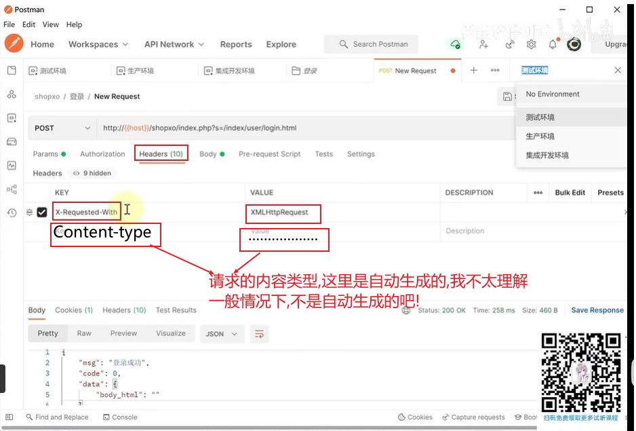Open the History sidebar icon
The height and width of the screenshot is (431, 636).
pyautogui.click(x=12, y=213)
